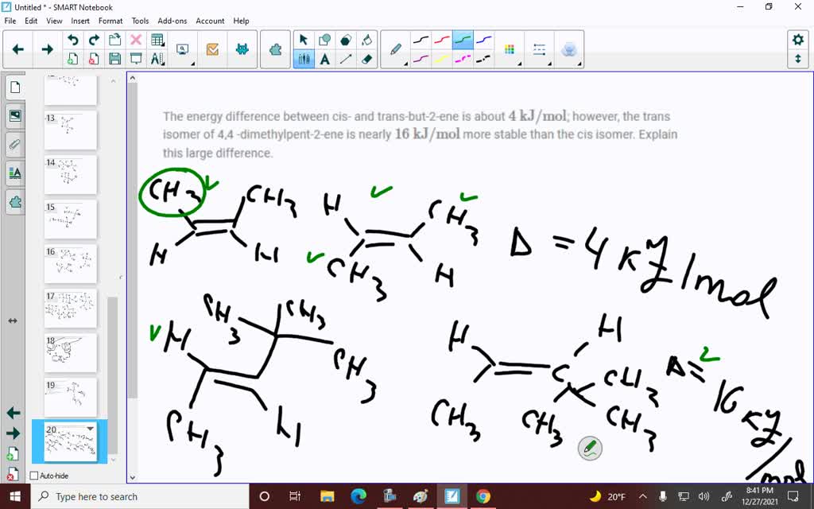Select the Pen tool in the toolbar
The height and width of the screenshot is (509, 814).
click(x=304, y=58)
